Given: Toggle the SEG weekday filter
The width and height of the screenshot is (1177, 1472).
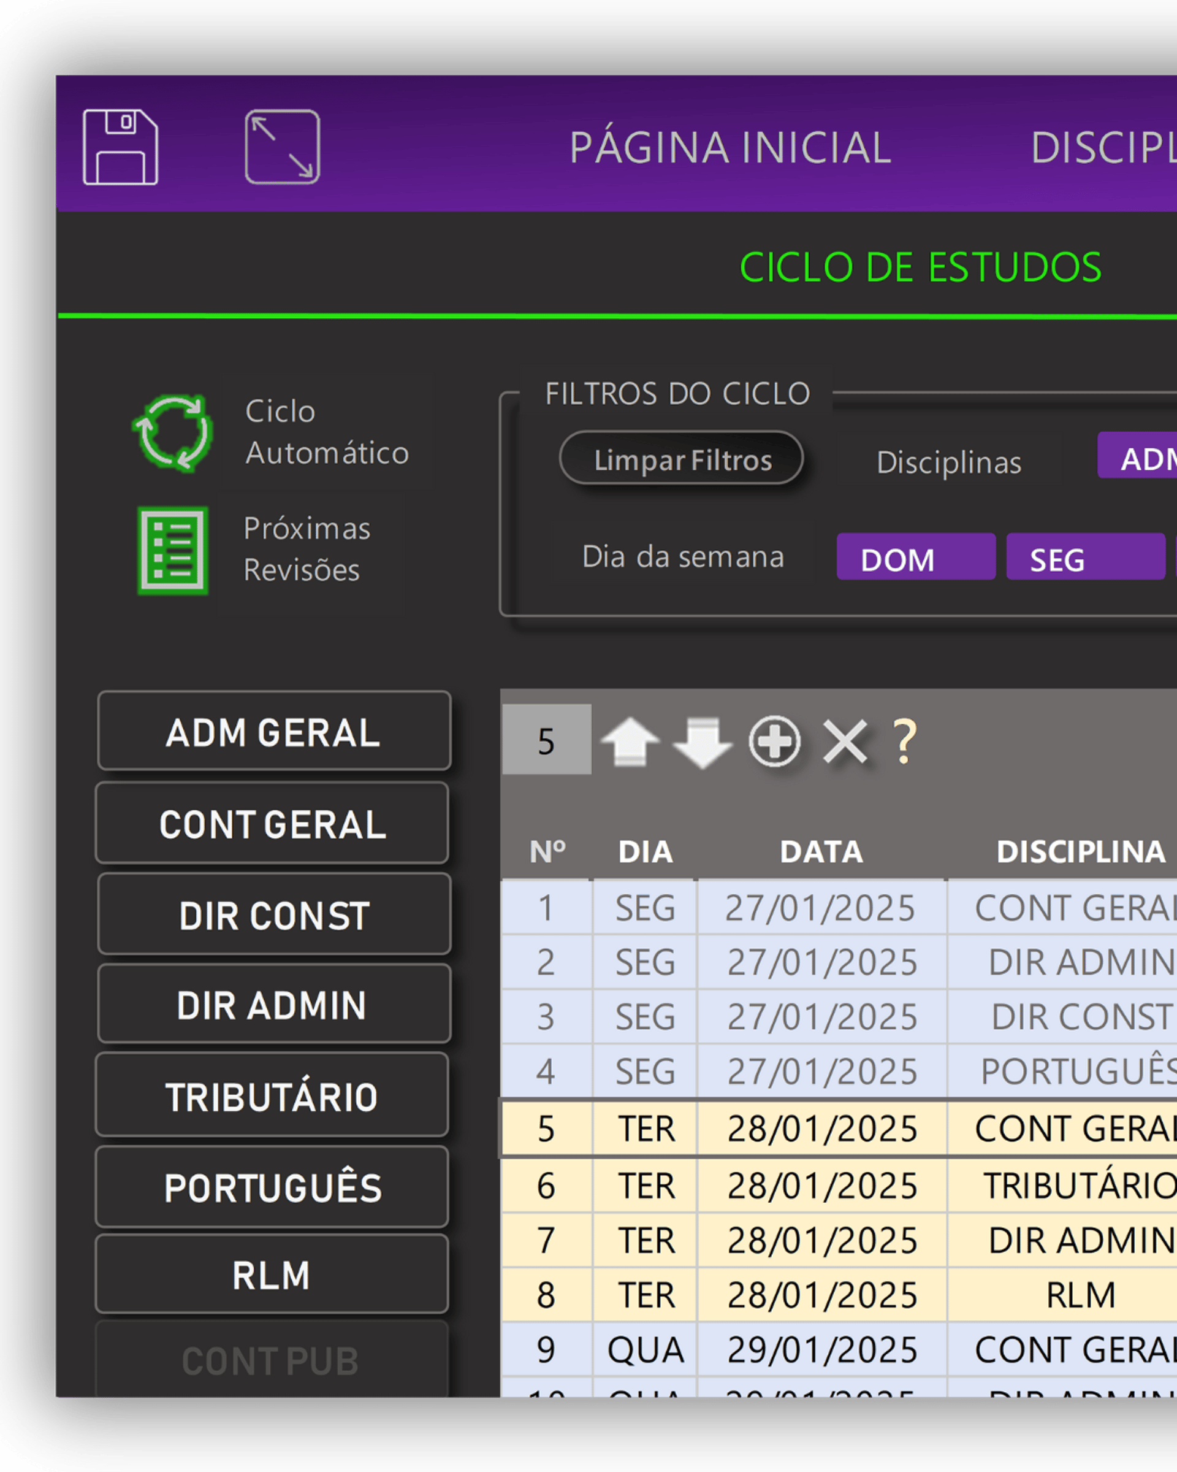Looking at the screenshot, I should tap(1085, 557).
